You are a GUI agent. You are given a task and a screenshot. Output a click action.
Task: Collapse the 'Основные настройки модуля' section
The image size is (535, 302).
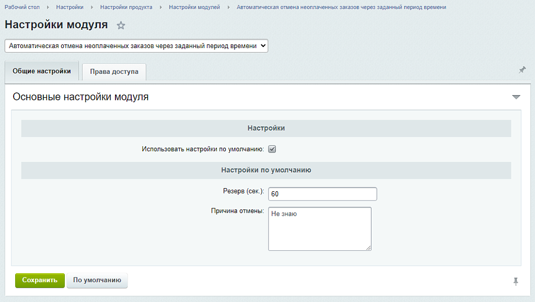click(x=516, y=96)
